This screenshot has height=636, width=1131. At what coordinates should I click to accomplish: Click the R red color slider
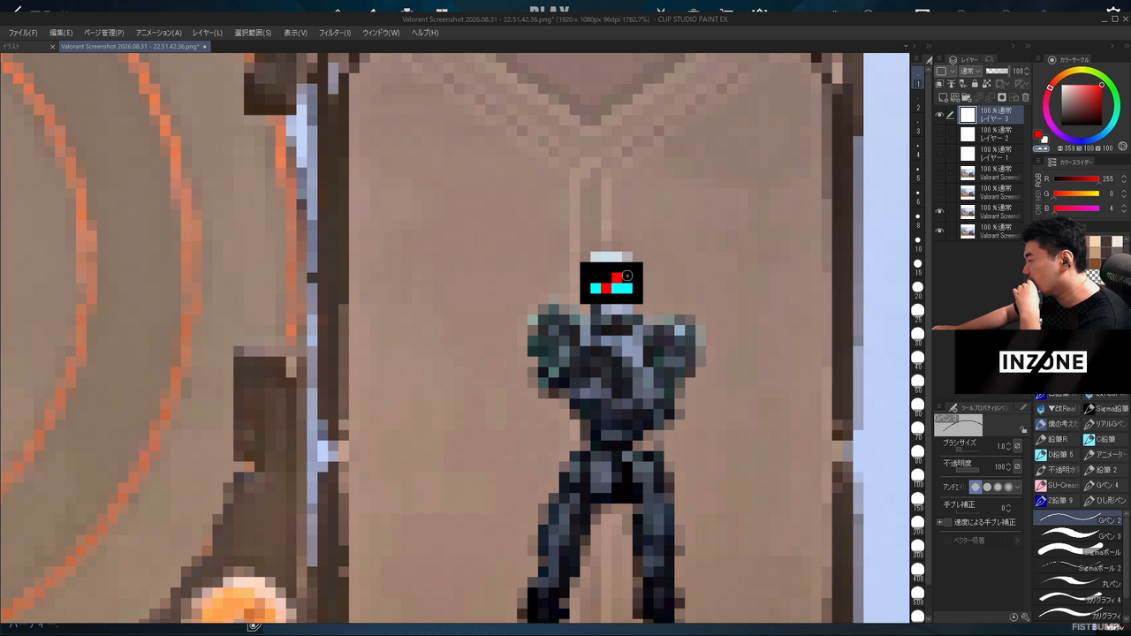pyautogui.click(x=1076, y=179)
